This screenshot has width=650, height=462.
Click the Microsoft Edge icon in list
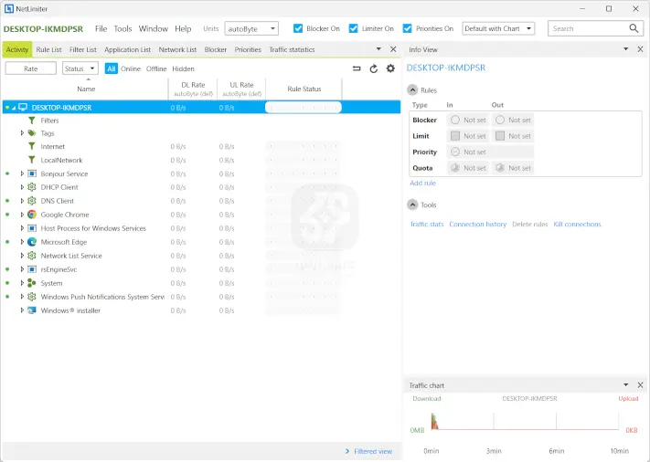32,242
